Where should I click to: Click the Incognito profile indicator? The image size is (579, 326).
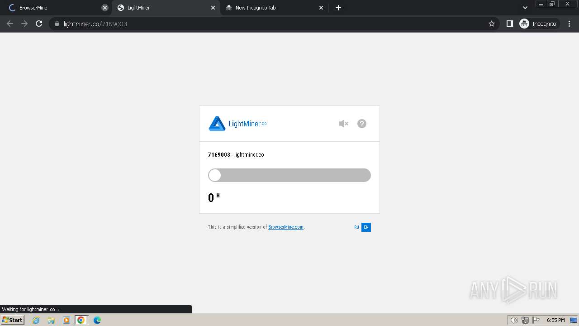(538, 24)
